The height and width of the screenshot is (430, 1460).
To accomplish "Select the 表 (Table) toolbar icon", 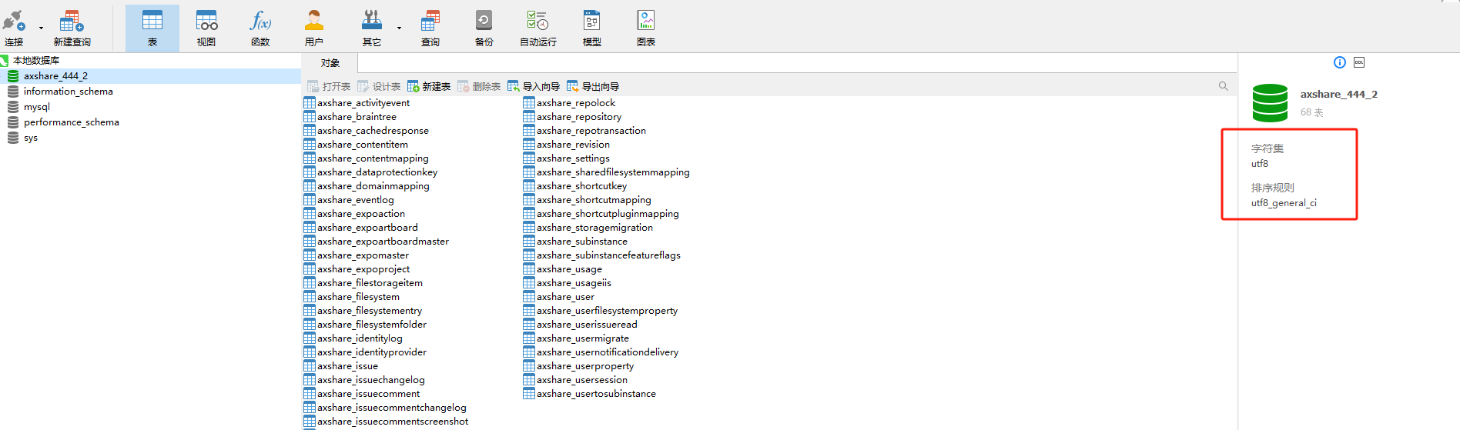I will (x=152, y=28).
